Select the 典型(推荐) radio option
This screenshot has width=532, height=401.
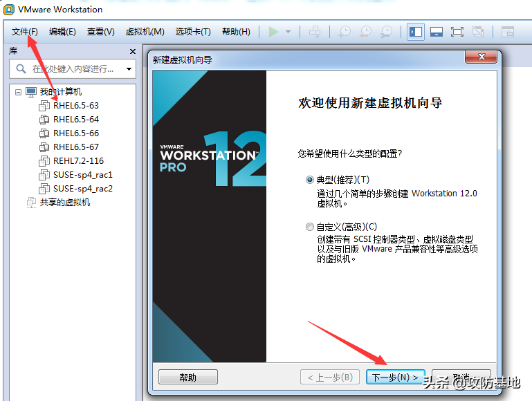309,179
